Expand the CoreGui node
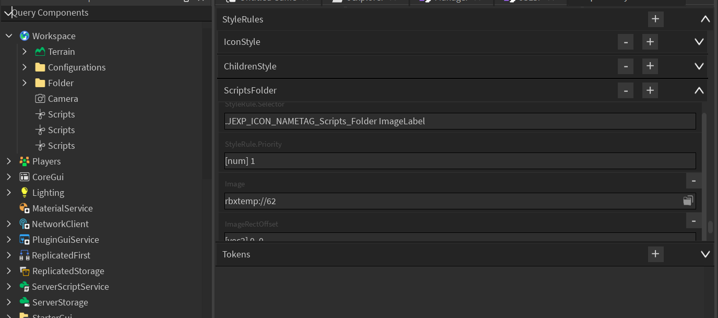Screen dimensions: 718x318 (x=9, y=177)
